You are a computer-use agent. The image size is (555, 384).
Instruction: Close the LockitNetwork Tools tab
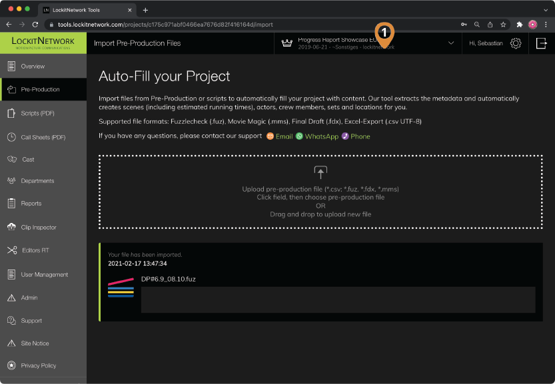click(x=129, y=10)
